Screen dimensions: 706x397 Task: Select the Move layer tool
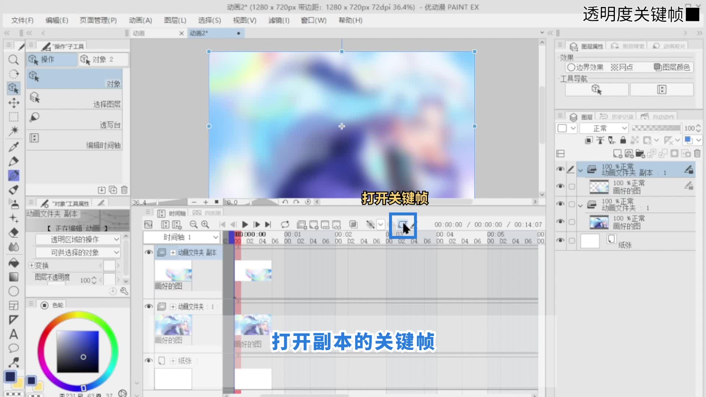[x=14, y=103]
